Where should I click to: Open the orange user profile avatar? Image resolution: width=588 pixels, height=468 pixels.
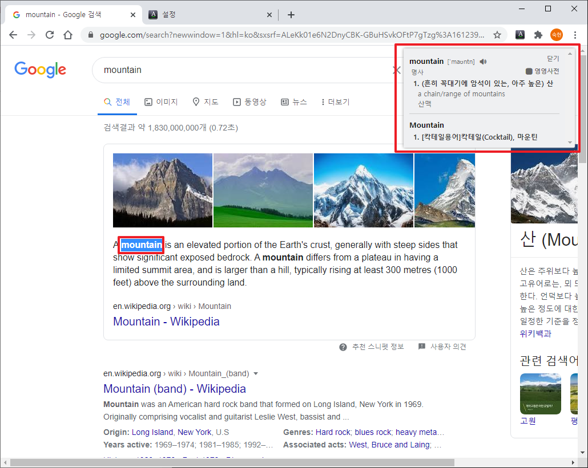pos(557,35)
